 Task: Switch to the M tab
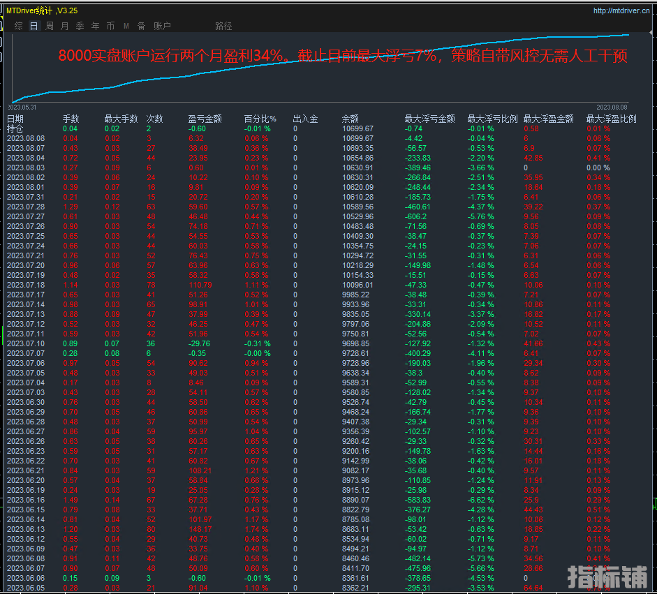tap(126, 26)
